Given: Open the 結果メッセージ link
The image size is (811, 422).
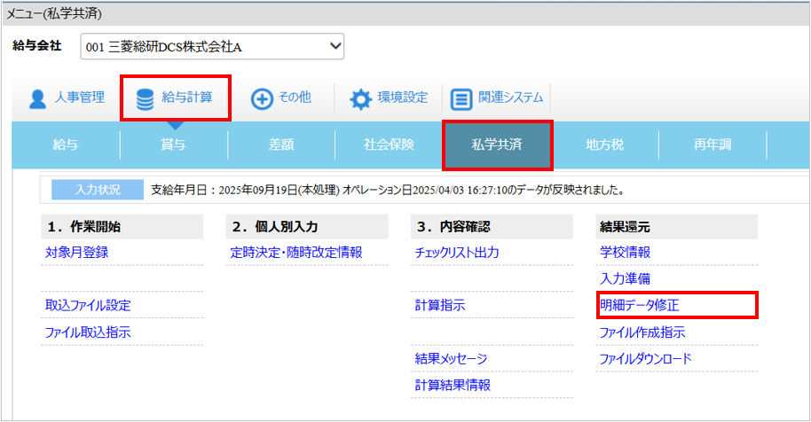Looking at the screenshot, I should 451,358.
